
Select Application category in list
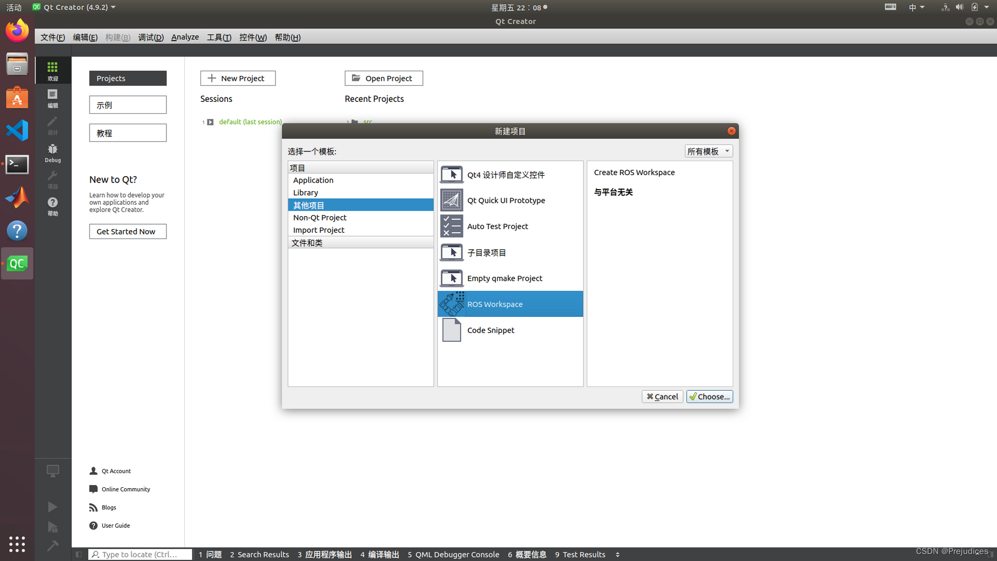(x=361, y=180)
